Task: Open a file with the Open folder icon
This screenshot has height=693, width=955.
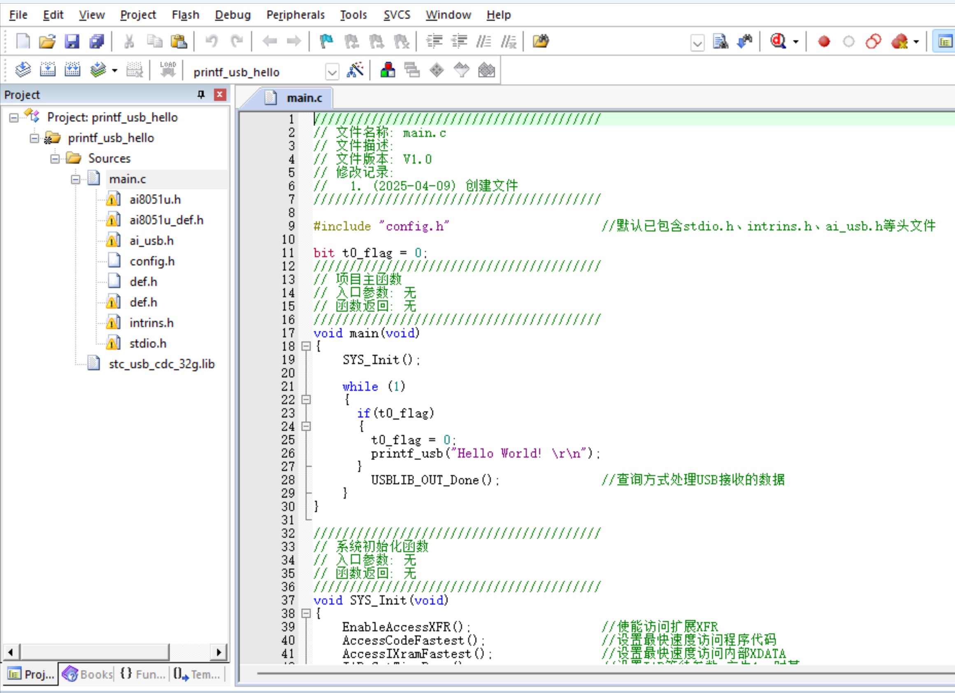Action: [47, 42]
